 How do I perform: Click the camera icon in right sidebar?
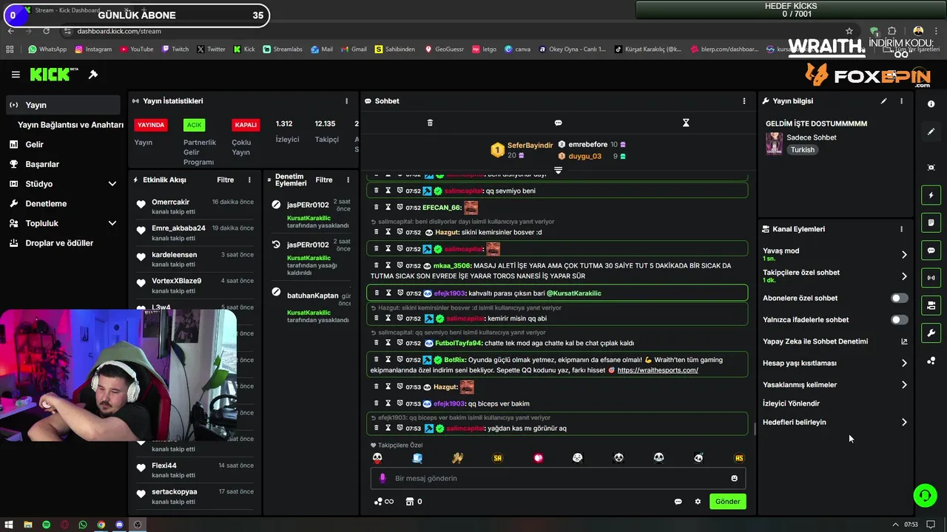pos(931,305)
